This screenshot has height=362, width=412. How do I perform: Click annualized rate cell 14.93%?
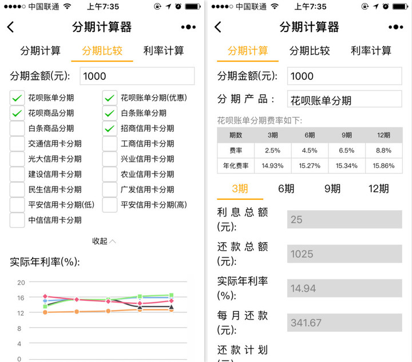pos(273,166)
